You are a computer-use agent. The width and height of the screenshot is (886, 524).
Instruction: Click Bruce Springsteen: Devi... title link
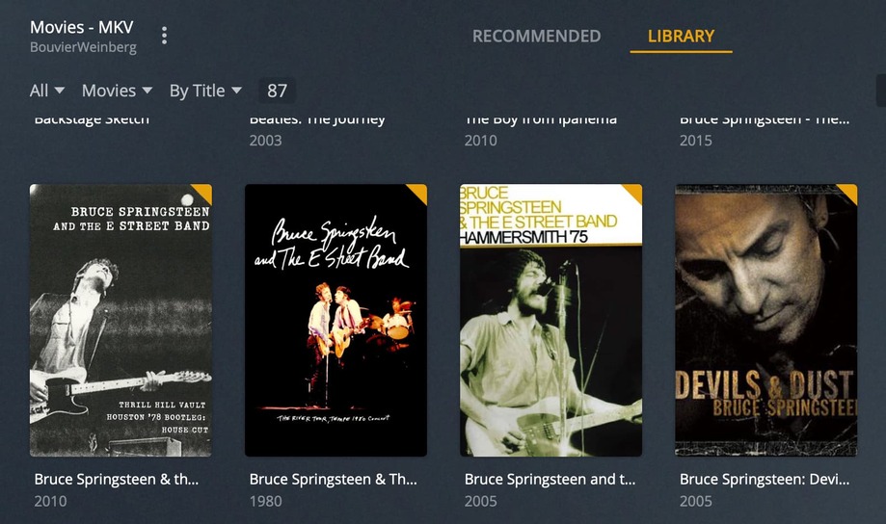pyautogui.click(x=765, y=479)
